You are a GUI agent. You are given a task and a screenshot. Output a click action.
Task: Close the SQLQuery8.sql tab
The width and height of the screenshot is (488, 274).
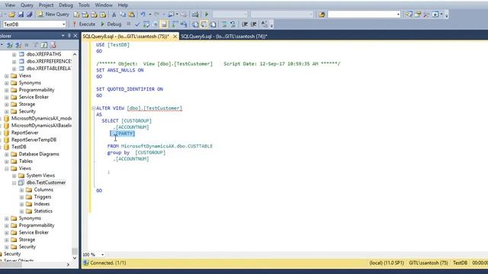pyautogui.click(x=175, y=37)
